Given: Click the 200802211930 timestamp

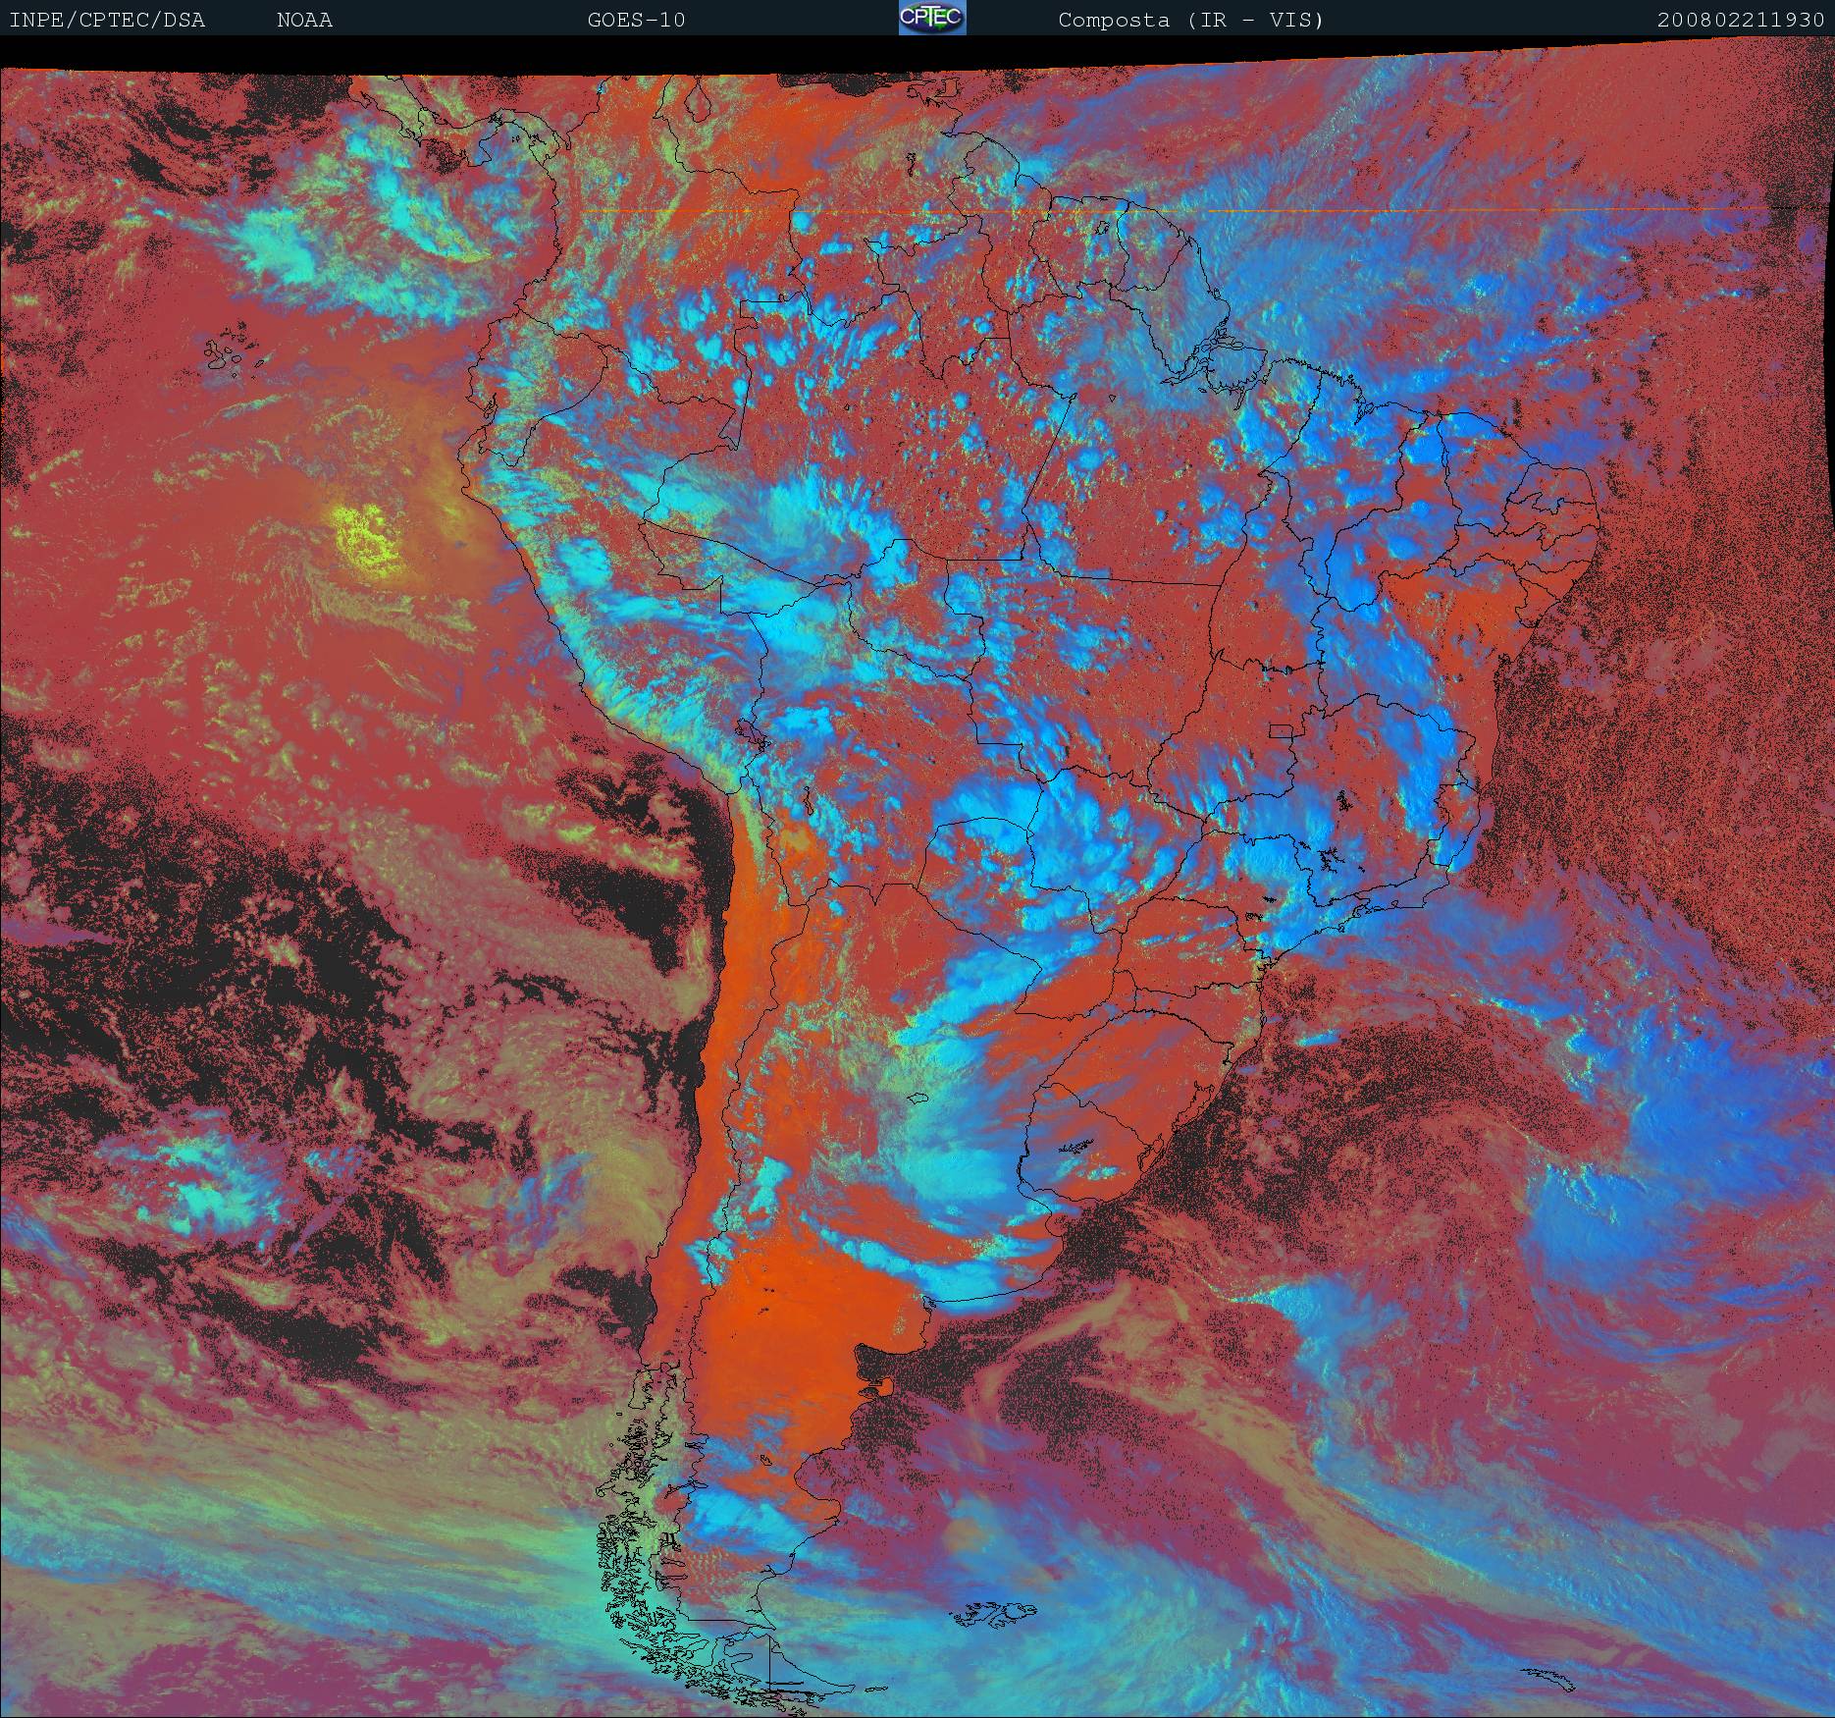Looking at the screenshot, I should (1740, 20).
